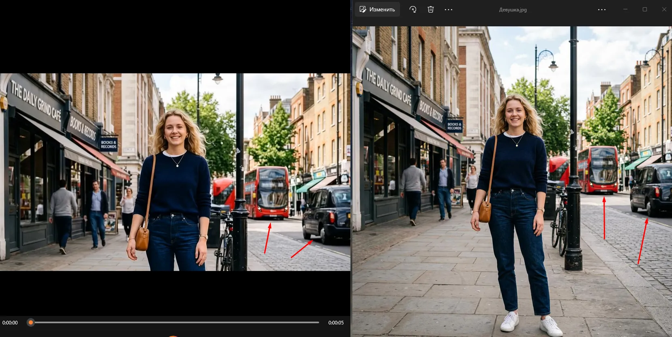Click the Девушка.jpg file name in title bar
Image resolution: width=672 pixels, height=337 pixels.
point(513,10)
